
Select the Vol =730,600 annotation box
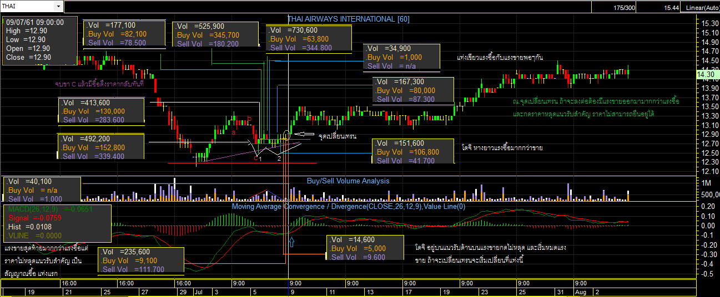[308, 38]
